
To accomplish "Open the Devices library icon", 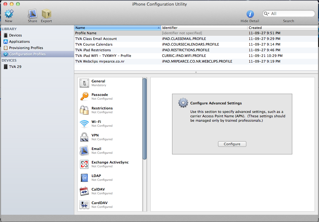I will pos(6,35).
